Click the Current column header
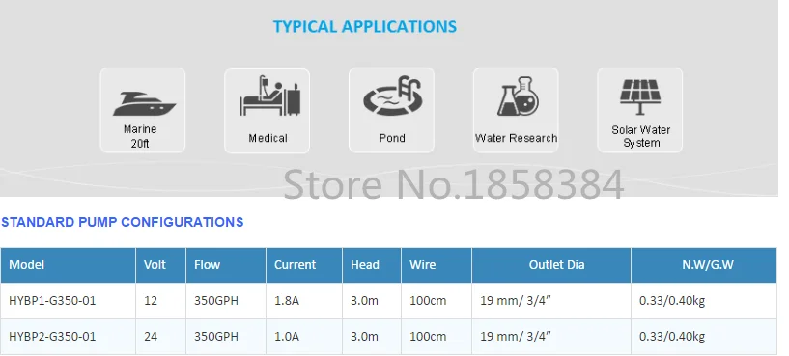The width and height of the screenshot is (789, 356). [x=295, y=264]
